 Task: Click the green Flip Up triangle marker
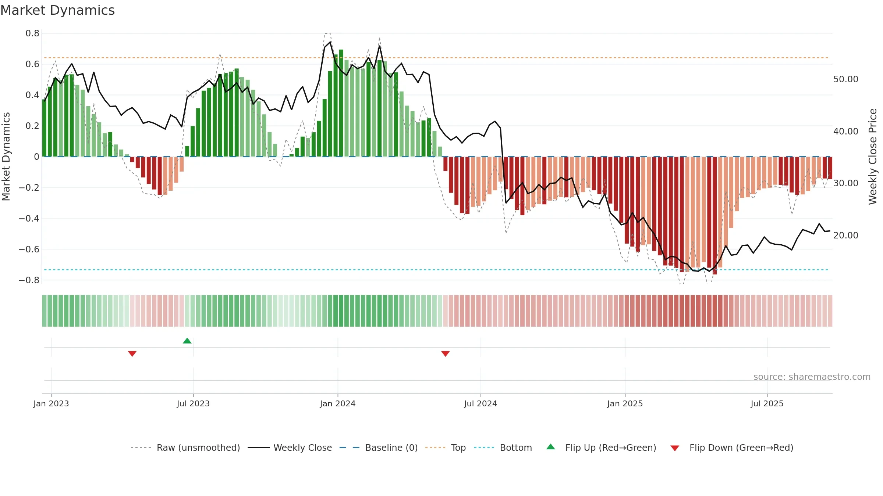187,341
